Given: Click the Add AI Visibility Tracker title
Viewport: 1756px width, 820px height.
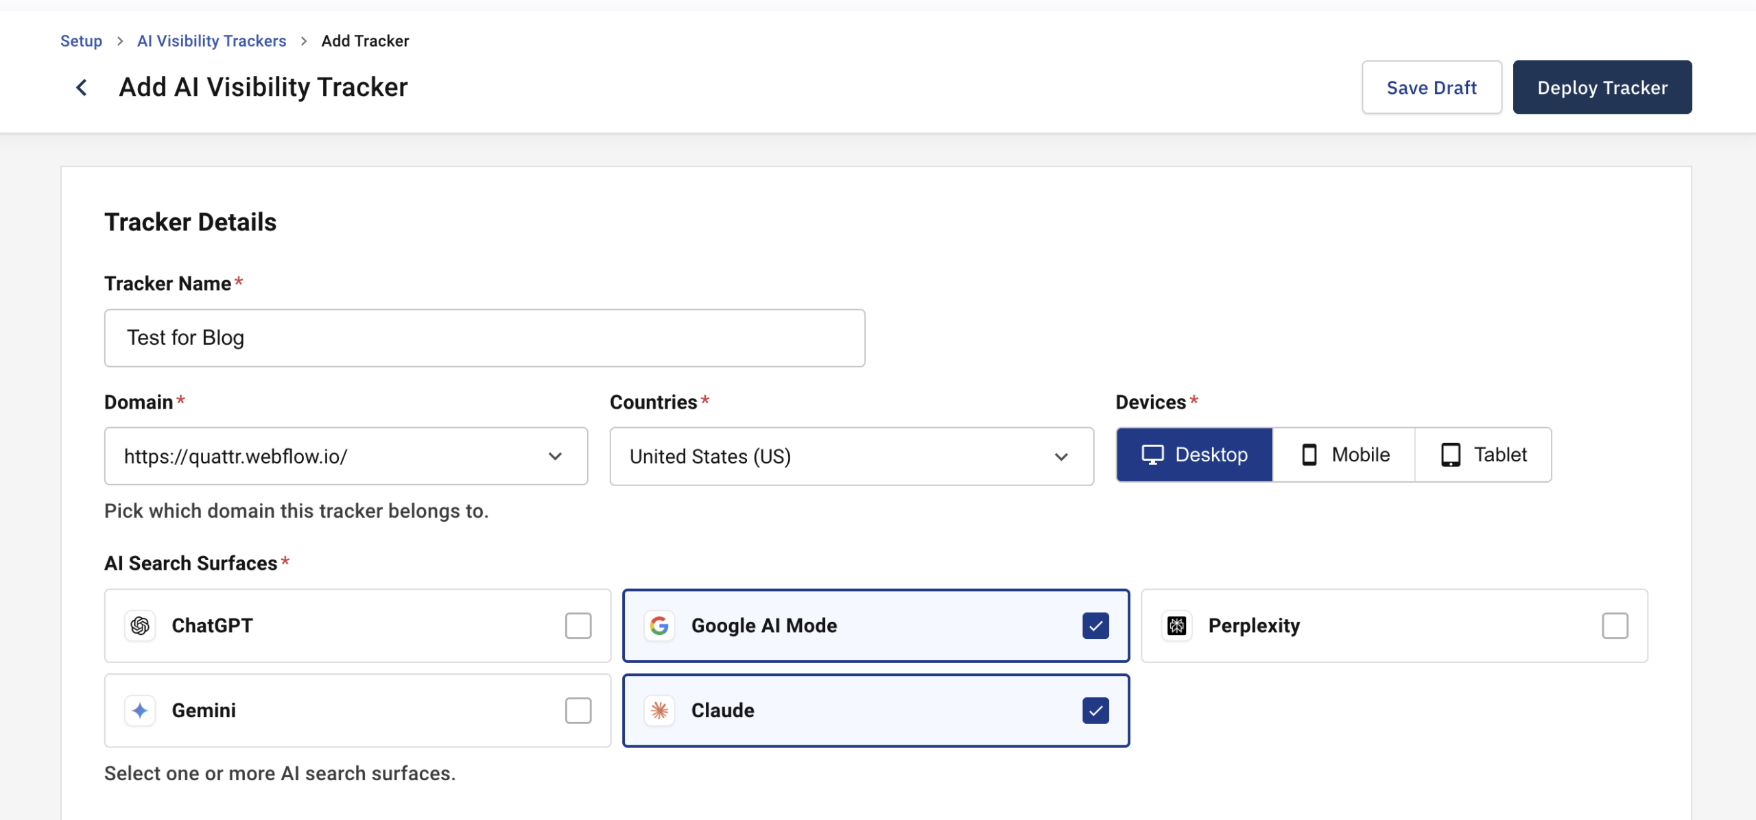Looking at the screenshot, I should coord(263,87).
